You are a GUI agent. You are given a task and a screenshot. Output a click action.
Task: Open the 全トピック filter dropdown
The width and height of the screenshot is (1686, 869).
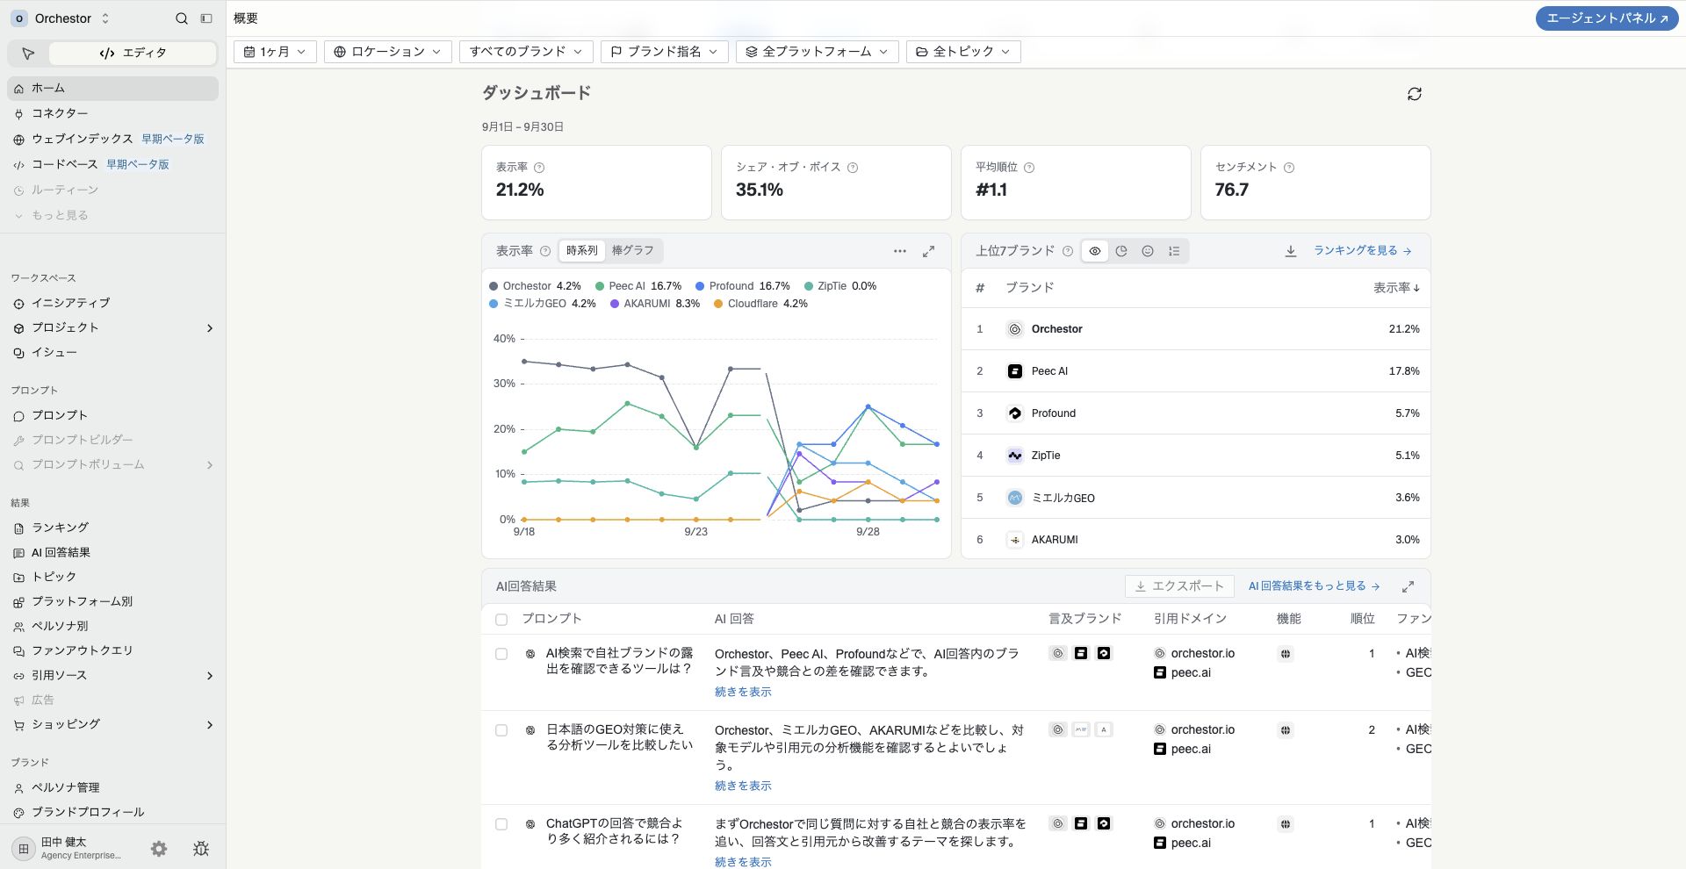point(962,52)
